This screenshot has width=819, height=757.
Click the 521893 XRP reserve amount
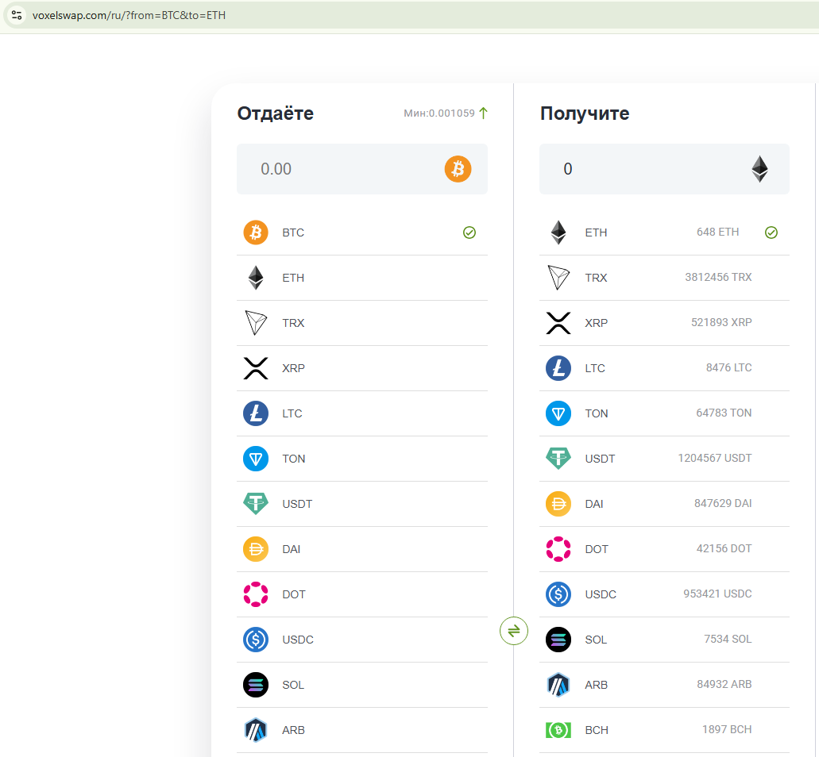coord(721,322)
